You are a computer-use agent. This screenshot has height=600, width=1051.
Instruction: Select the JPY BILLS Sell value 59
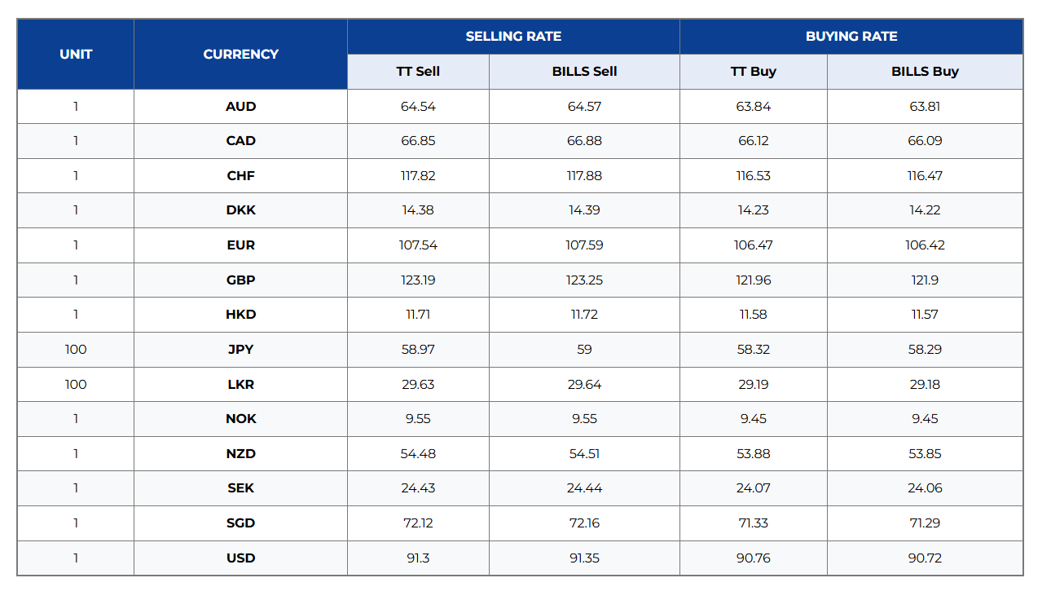pos(584,350)
